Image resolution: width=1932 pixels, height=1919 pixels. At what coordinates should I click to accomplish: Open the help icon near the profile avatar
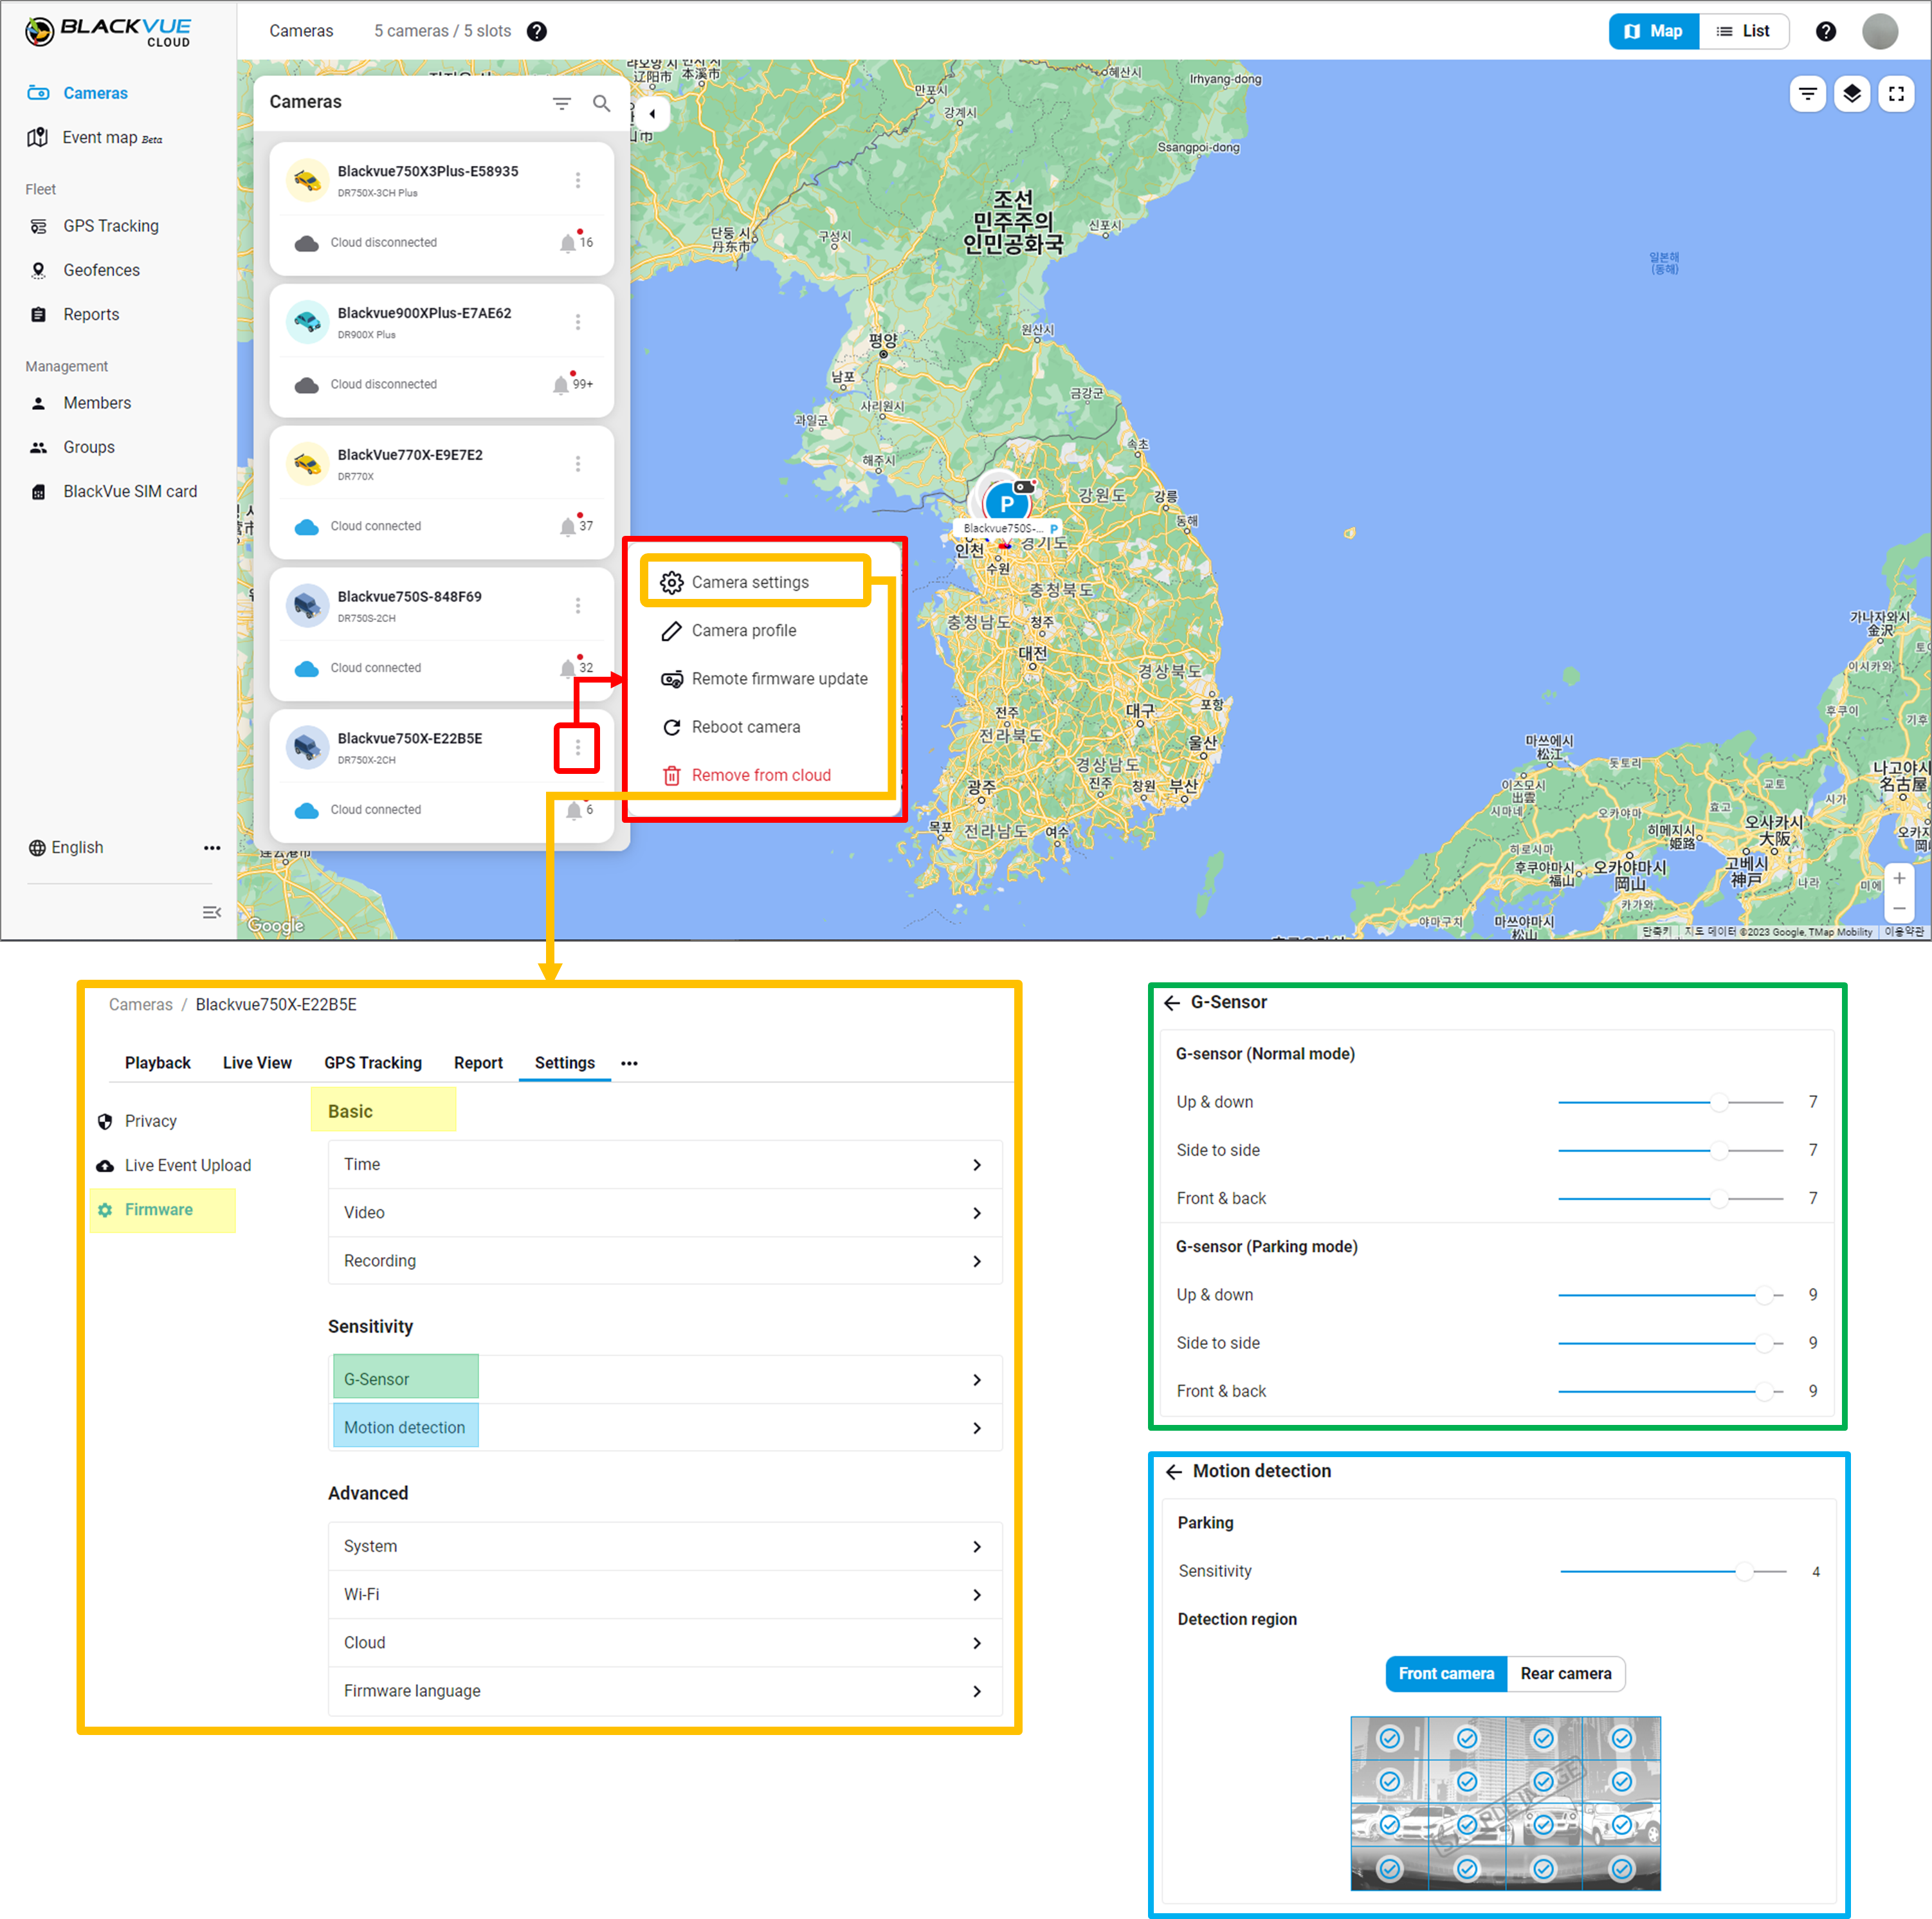coord(1825,31)
